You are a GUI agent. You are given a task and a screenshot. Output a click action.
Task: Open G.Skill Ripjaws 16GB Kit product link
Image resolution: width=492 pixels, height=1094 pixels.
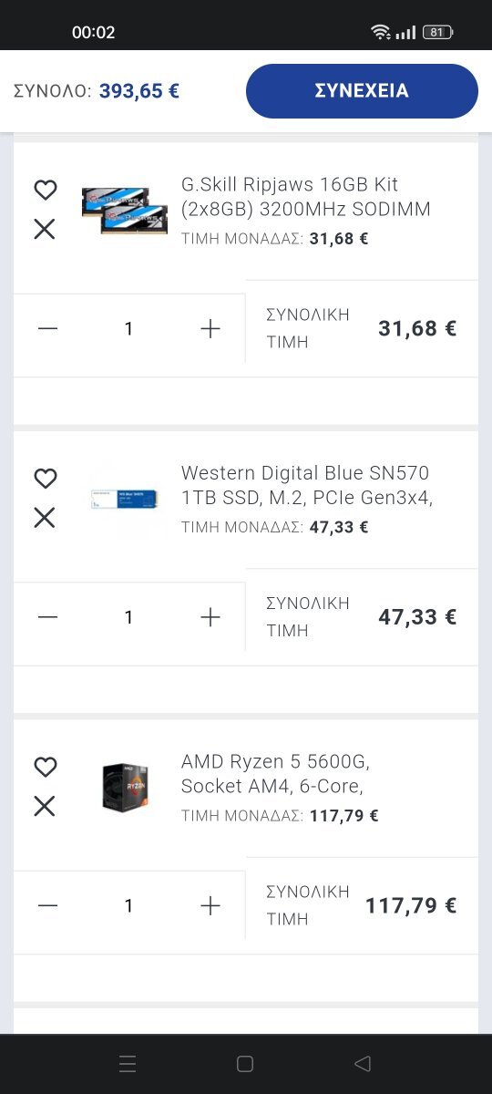point(305,197)
